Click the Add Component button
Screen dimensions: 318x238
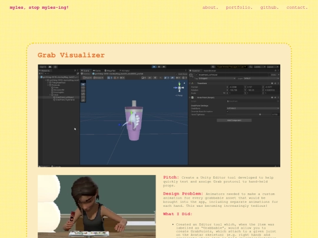tap(234, 120)
